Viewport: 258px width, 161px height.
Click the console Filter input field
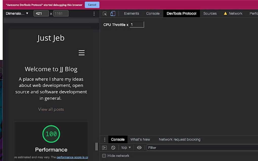coord(164,147)
